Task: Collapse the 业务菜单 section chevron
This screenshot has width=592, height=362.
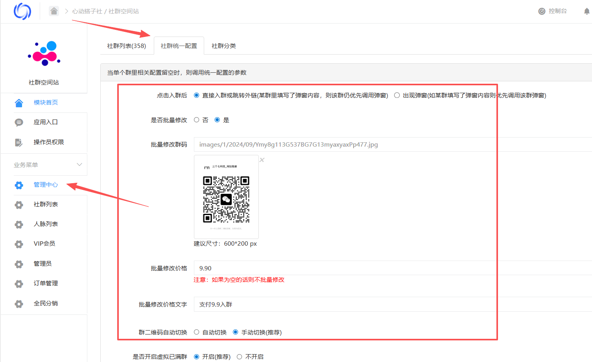Action: (80, 165)
